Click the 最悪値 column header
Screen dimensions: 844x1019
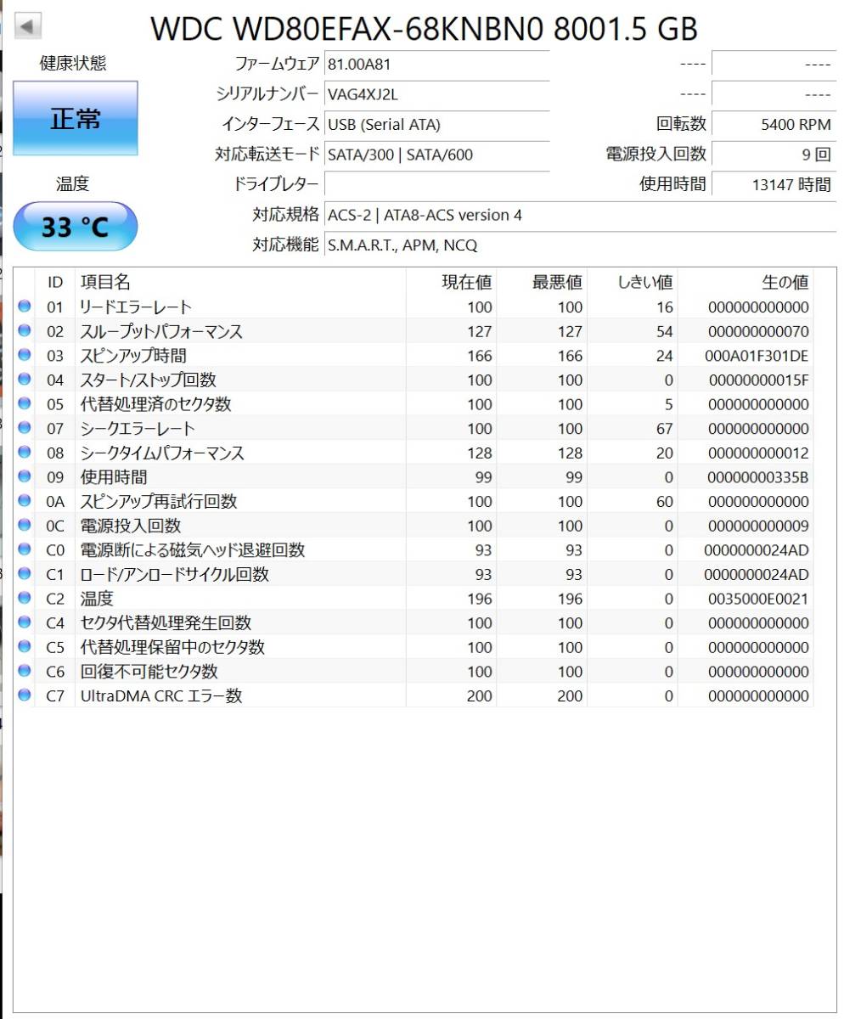tap(542, 282)
